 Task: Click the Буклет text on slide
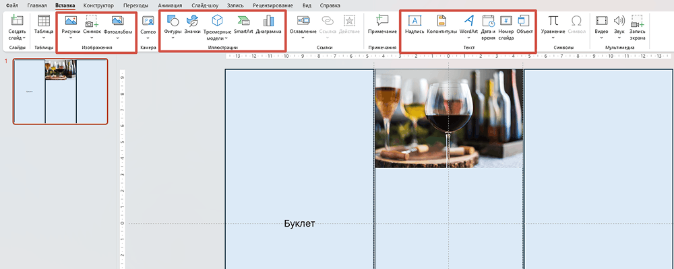pos(300,223)
